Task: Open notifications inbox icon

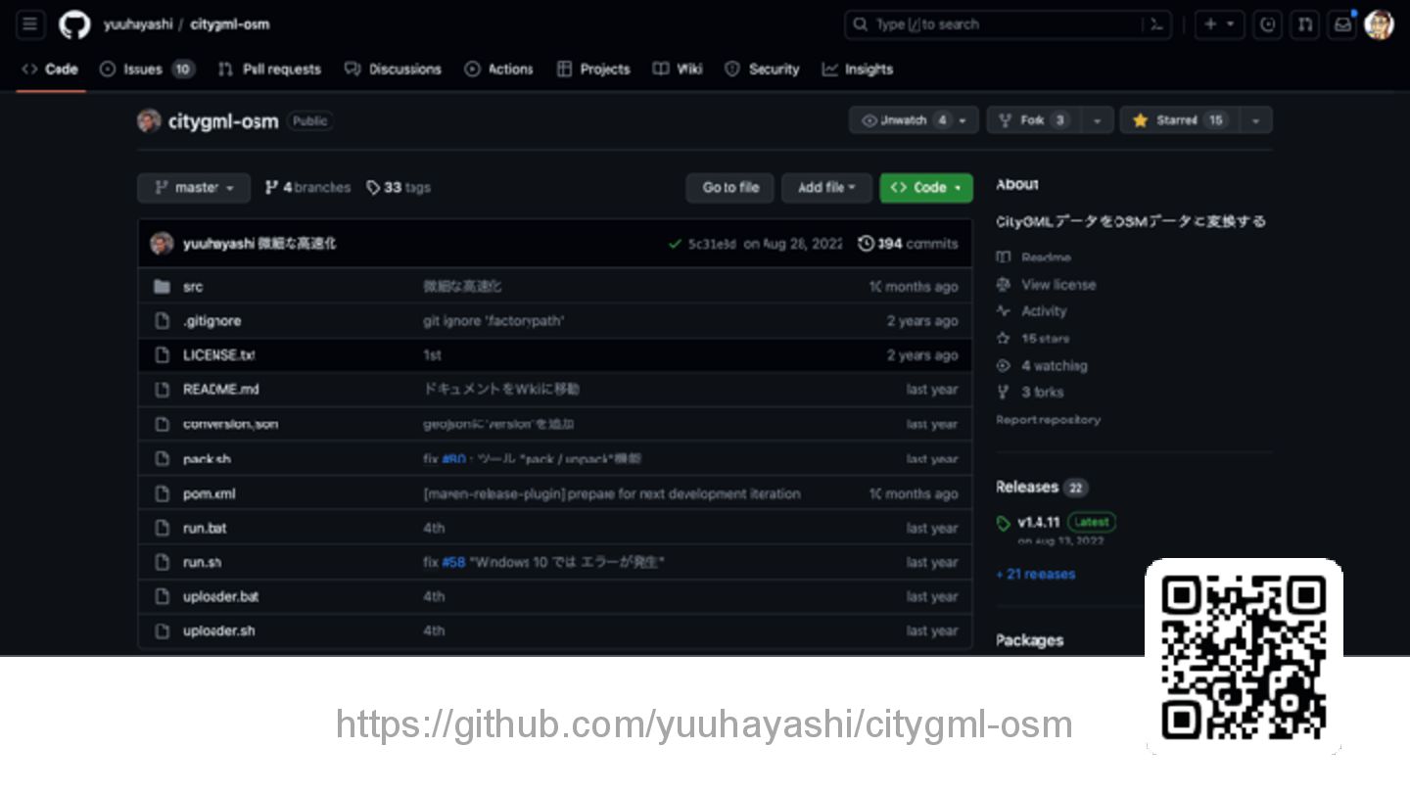Action: point(1342,24)
